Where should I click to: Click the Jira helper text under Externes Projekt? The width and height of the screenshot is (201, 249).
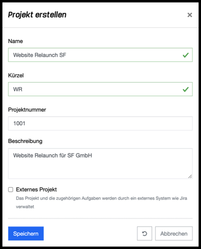pos(101,203)
